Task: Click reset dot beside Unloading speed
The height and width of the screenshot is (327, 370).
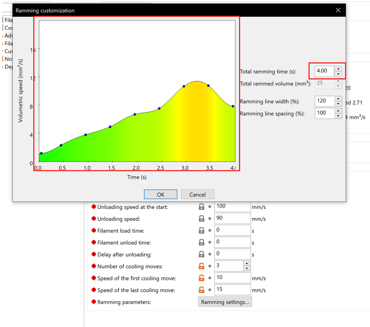Action: [x=210, y=218]
